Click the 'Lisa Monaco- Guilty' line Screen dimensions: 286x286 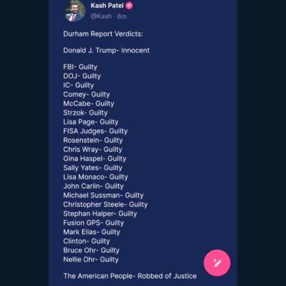pos(96,177)
